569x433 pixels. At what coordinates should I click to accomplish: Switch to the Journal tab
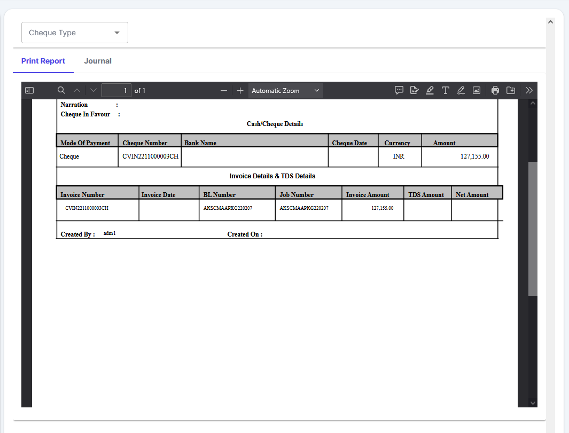pos(98,61)
